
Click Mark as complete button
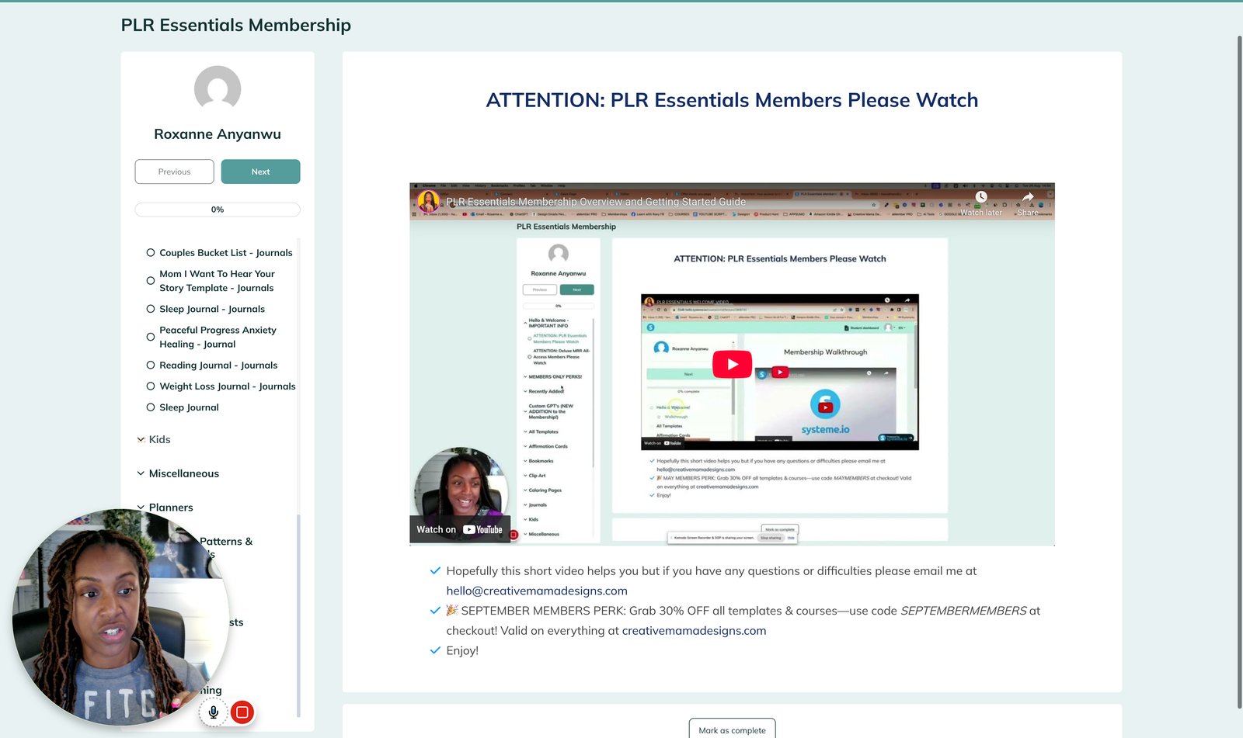[x=732, y=729]
